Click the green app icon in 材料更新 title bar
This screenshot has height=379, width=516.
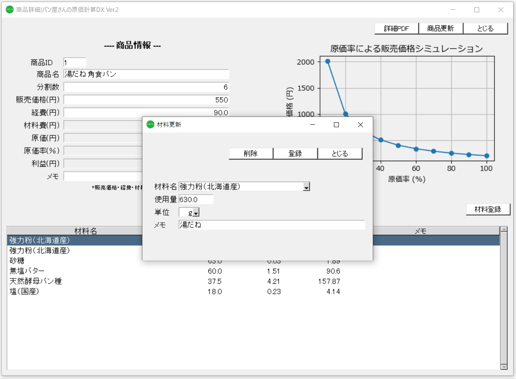click(150, 125)
